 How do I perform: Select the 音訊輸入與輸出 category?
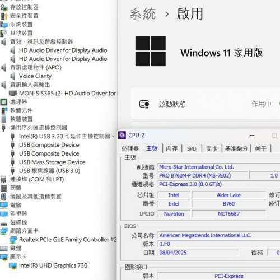(x=30, y=85)
